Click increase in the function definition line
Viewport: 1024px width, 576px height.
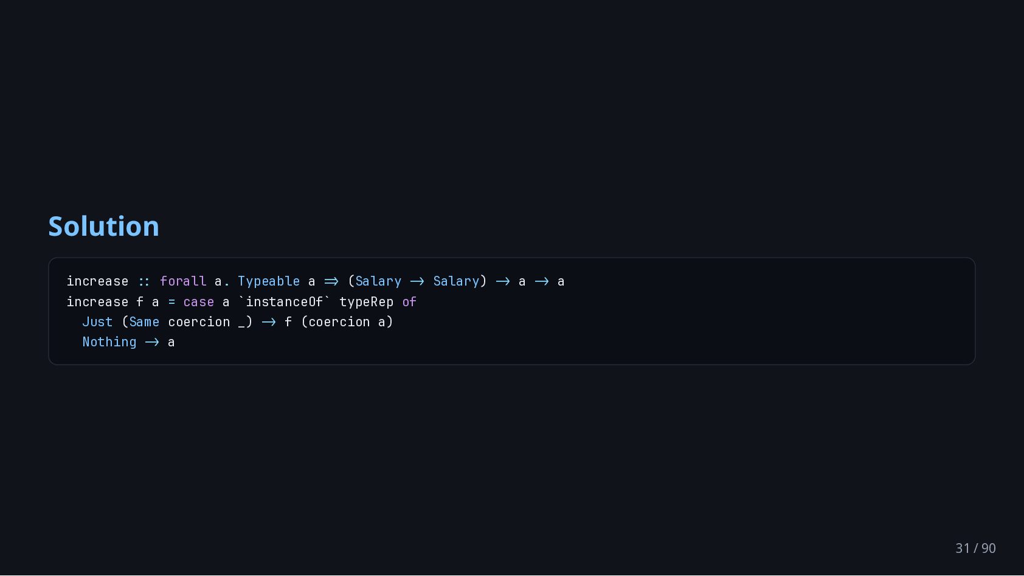(x=97, y=302)
